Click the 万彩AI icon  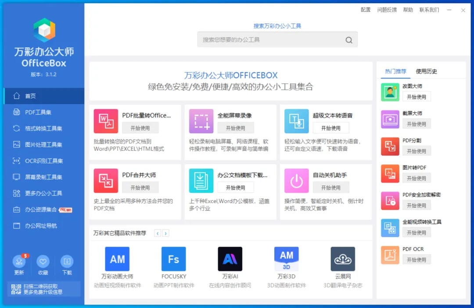tap(230, 259)
